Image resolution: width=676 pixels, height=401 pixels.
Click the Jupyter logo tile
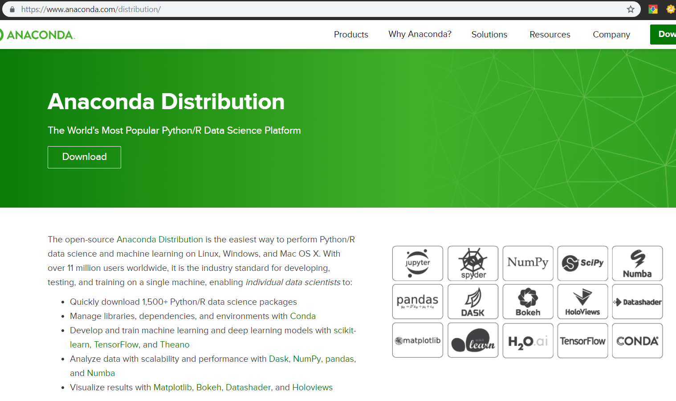pos(417,263)
